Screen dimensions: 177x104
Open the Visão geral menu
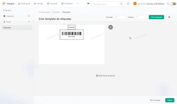tap(24, 4)
